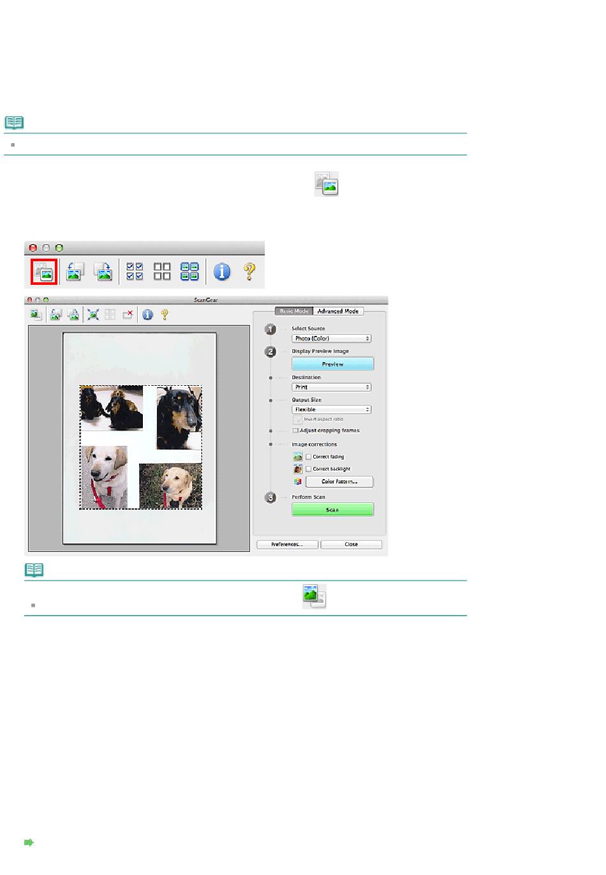
Task: Click the green arrow icon at the page bottom
Action: [29, 842]
